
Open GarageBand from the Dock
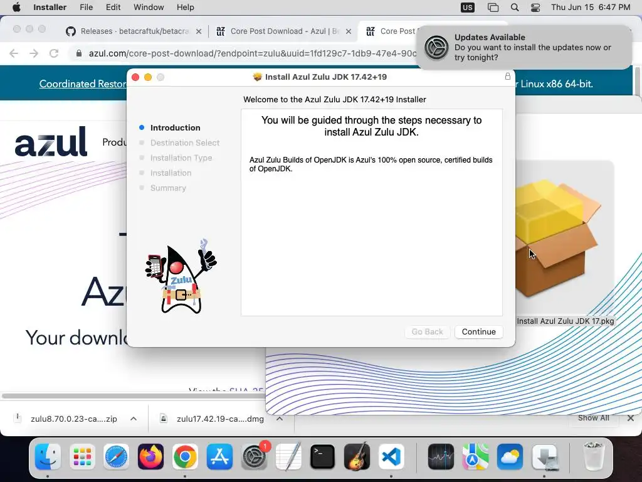point(357,456)
